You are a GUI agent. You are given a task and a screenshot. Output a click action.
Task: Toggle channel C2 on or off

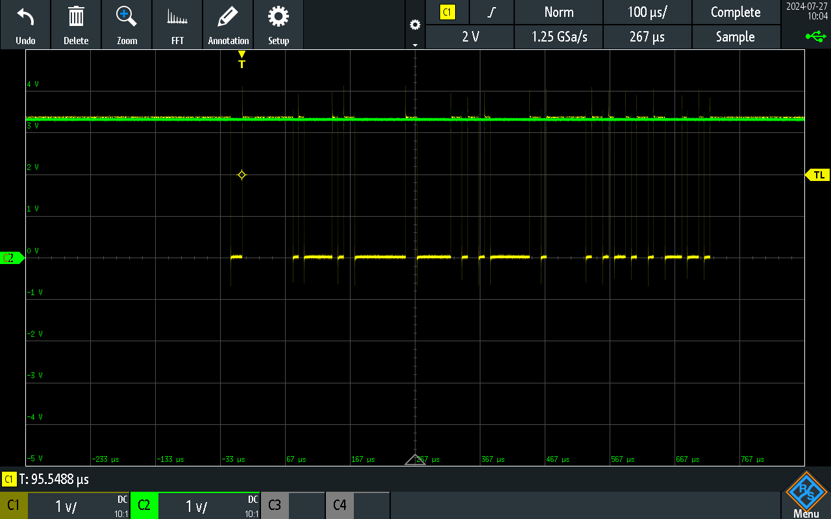click(145, 505)
